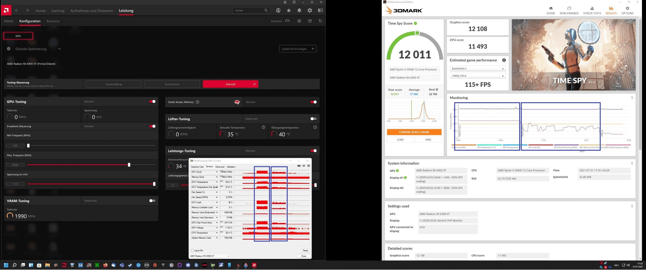
Task: Open the help question mark in Radeon Software
Action: [x=294, y=2]
